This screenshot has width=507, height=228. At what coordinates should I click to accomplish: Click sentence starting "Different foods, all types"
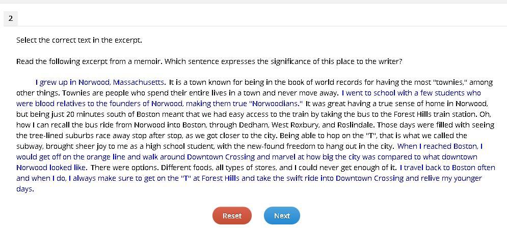[x=279, y=168]
